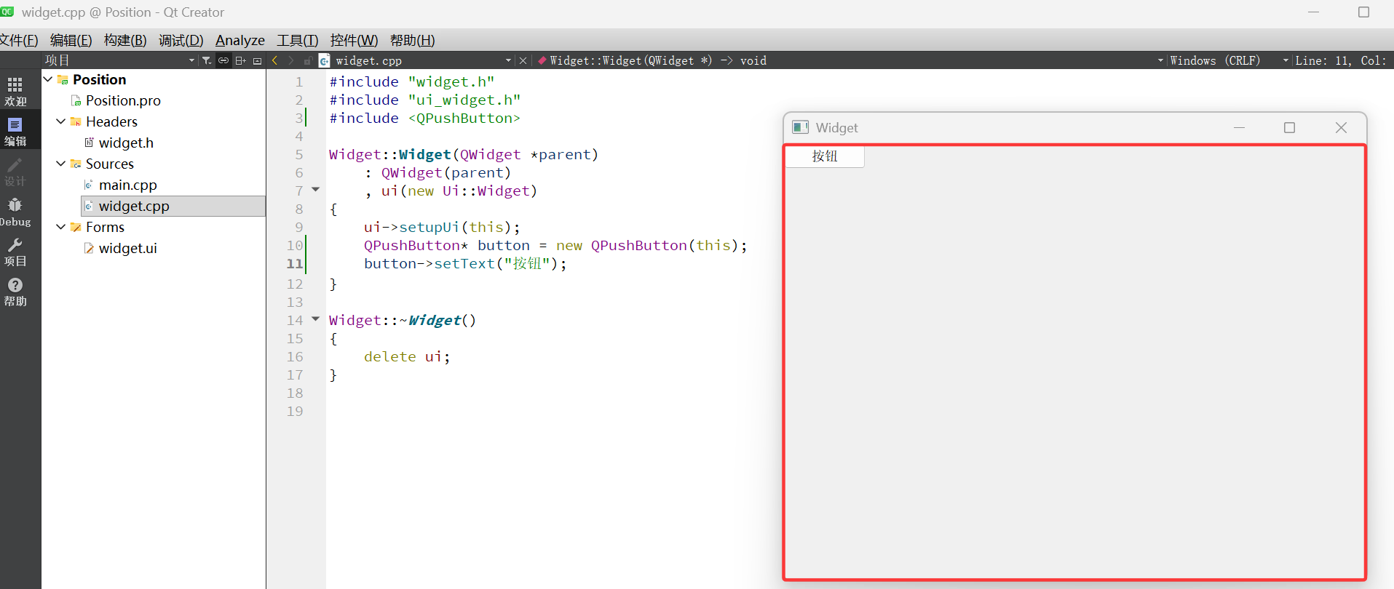
Task: Collapse the Sources folder
Action: click(x=61, y=164)
